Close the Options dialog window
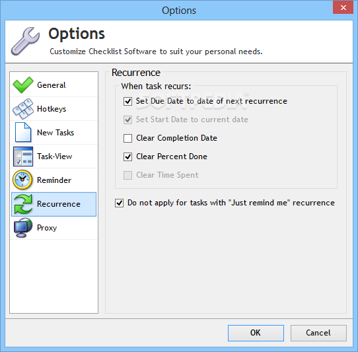 (x=343, y=7)
